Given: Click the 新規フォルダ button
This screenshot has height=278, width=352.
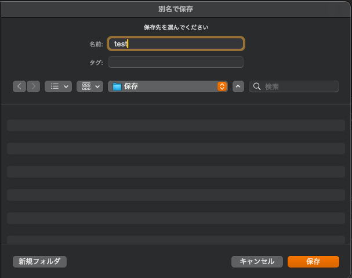Looking at the screenshot, I should click(x=40, y=262).
